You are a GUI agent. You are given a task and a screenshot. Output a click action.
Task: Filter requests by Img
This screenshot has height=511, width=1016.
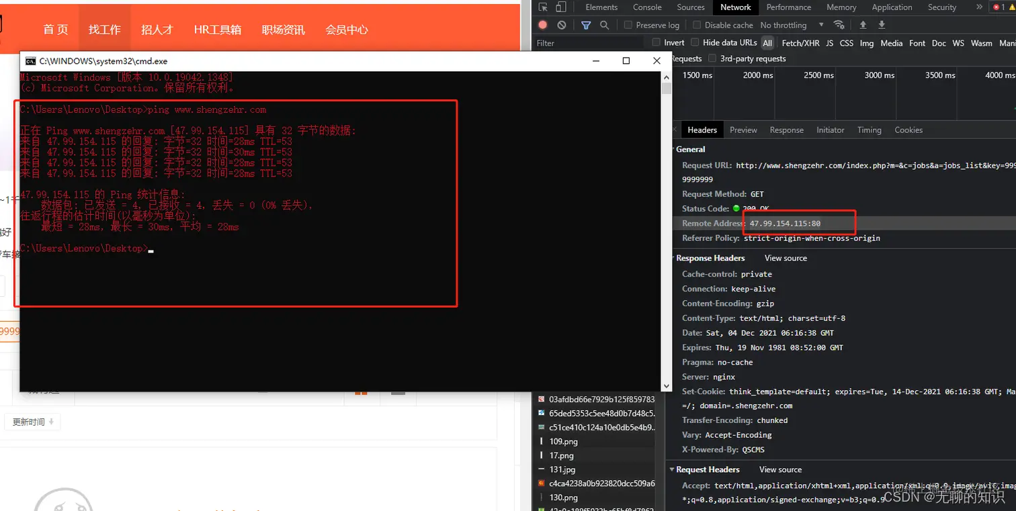[867, 43]
